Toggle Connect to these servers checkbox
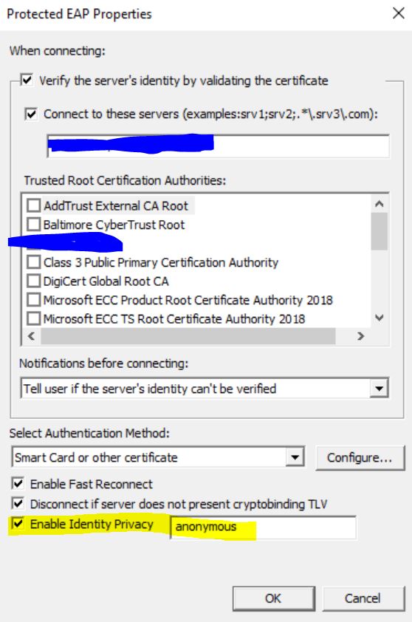This screenshot has width=412, height=622. (31, 115)
